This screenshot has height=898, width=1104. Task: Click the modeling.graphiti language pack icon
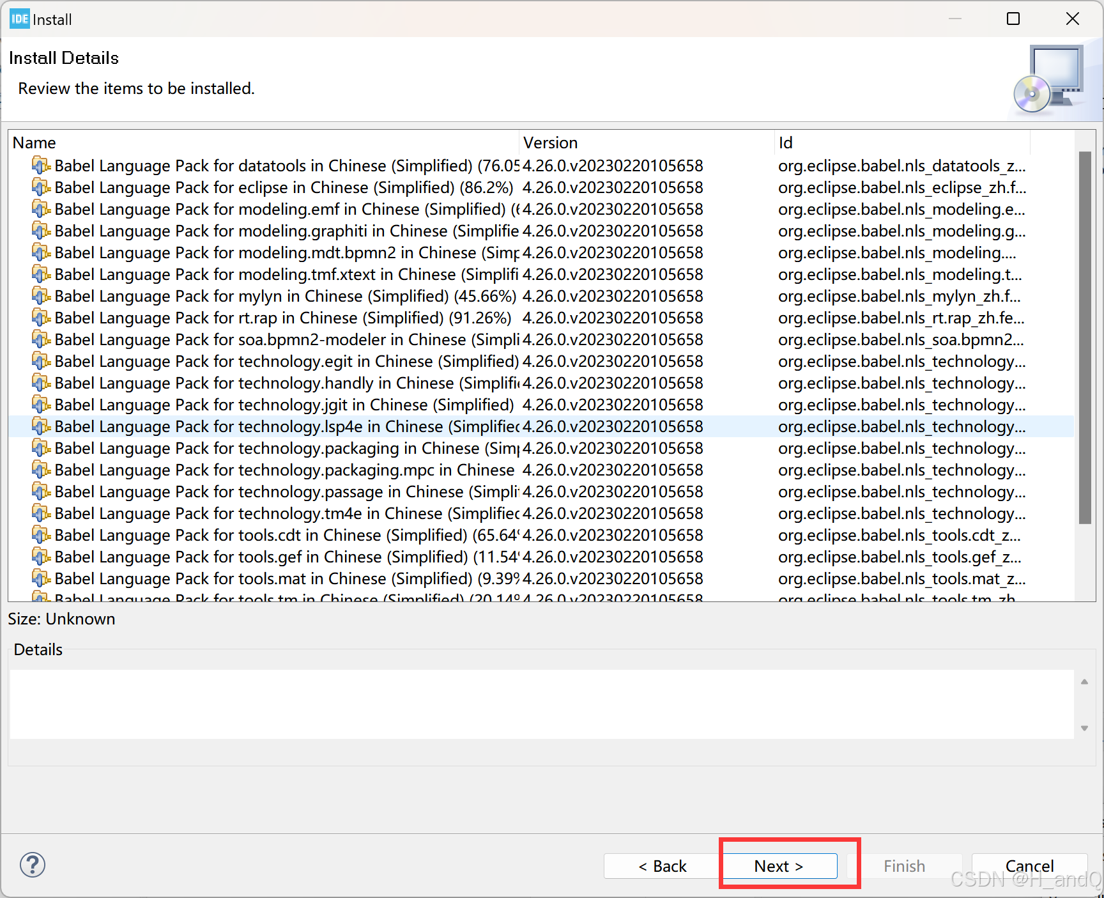pos(41,231)
